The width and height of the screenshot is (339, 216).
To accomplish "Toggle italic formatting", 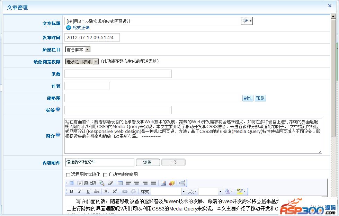I will pos(80,191).
